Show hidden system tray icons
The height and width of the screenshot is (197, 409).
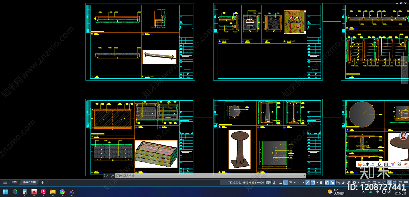click(x=363, y=192)
